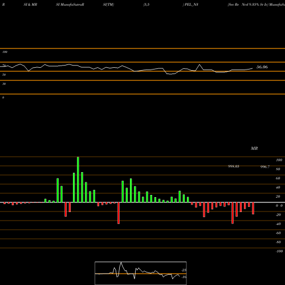Click the MR axis label -60
285x285 pixels.
pos(278,233)
